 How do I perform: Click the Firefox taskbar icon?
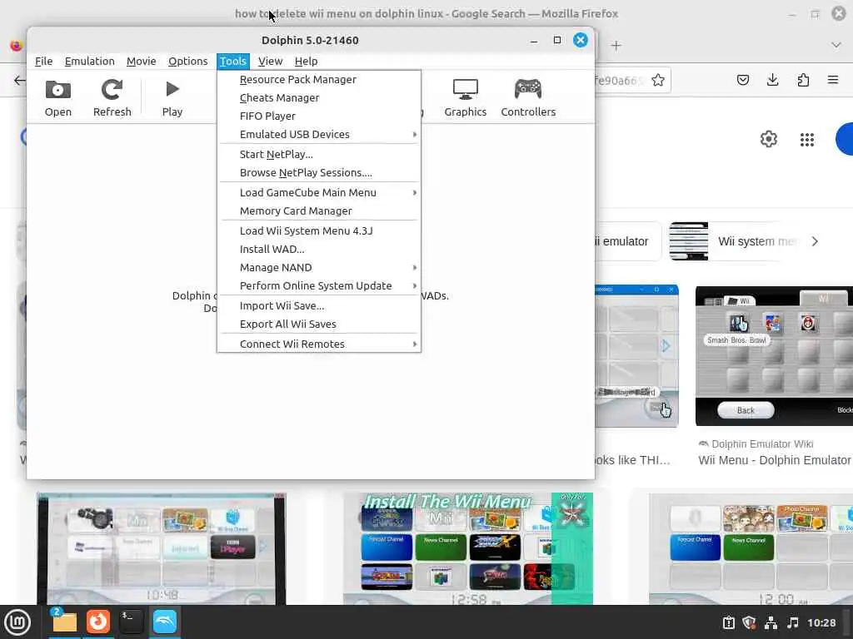click(98, 622)
